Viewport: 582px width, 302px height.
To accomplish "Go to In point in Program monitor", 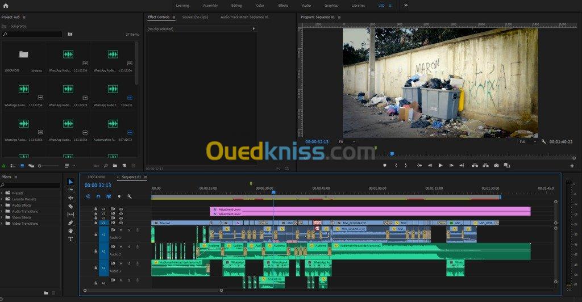I will (419, 165).
